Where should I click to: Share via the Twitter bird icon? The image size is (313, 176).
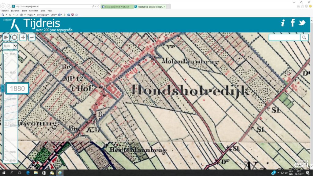[302, 23]
